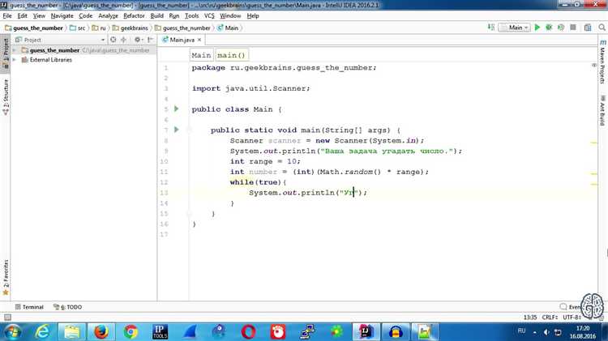This screenshot has width=608, height=341.
Task: Select External Libraries in project tree
Action: [x=51, y=60]
